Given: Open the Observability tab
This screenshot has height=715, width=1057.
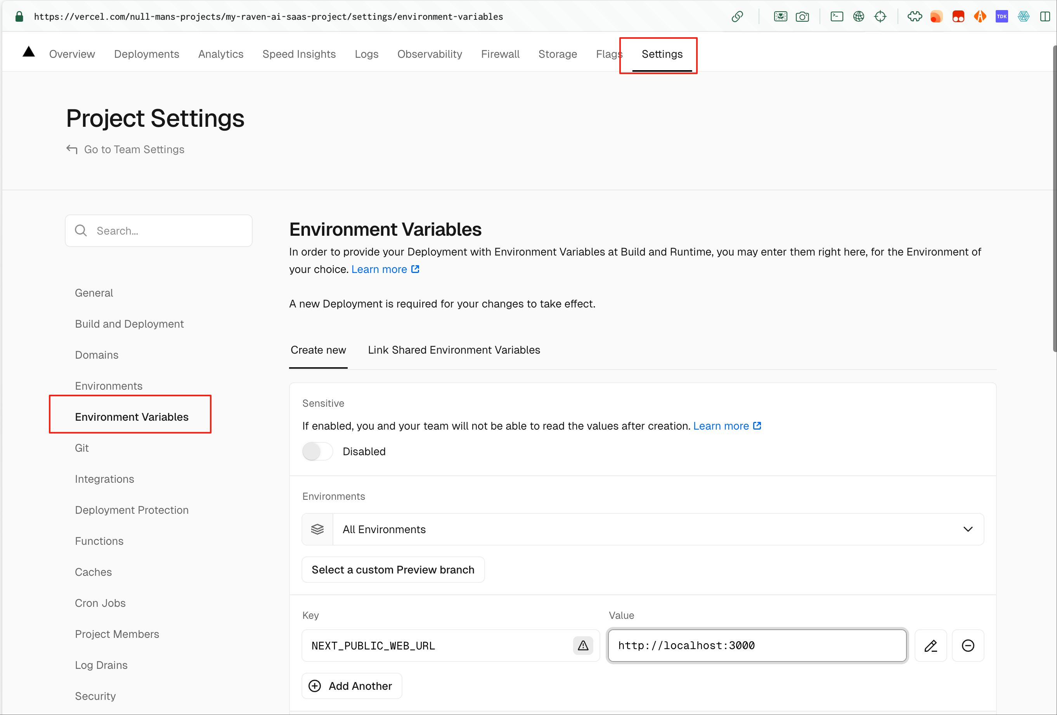Looking at the screenshot, I should [430, 54].
